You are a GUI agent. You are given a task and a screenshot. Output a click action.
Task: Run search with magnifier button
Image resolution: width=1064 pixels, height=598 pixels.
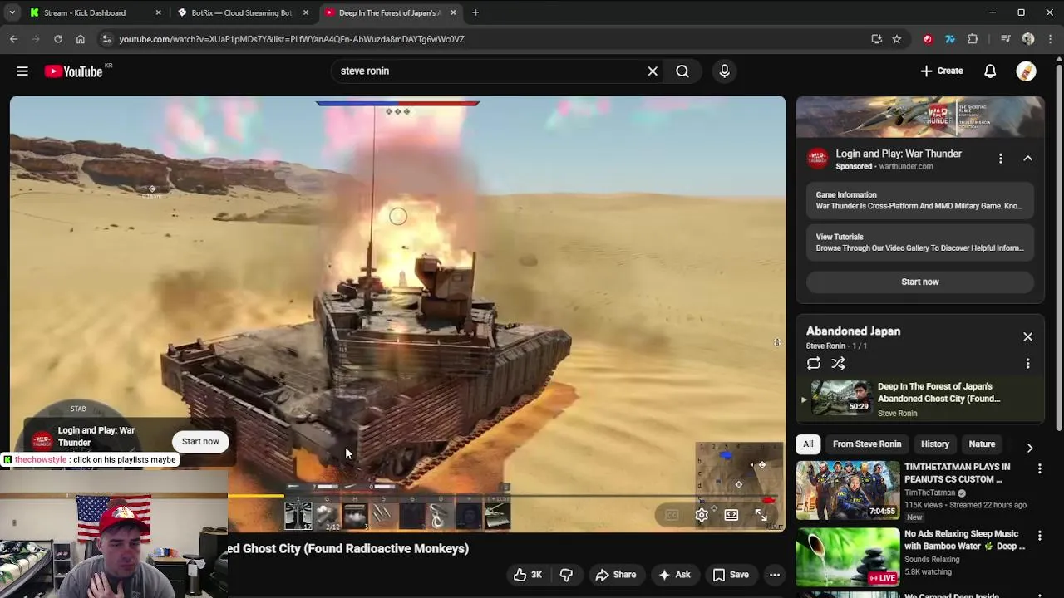(682, 71)
